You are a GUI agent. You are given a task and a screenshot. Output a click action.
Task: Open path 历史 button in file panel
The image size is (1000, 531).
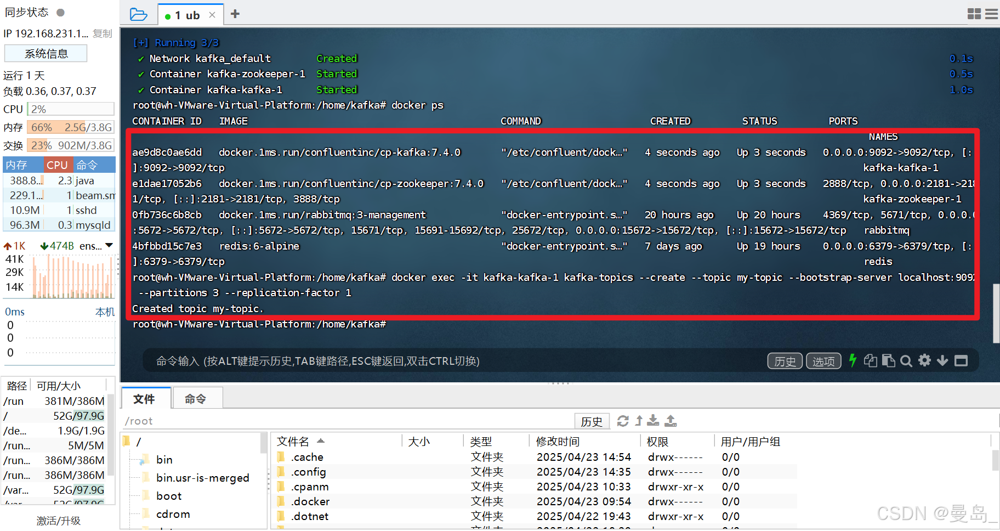click(x=592, y=421)
